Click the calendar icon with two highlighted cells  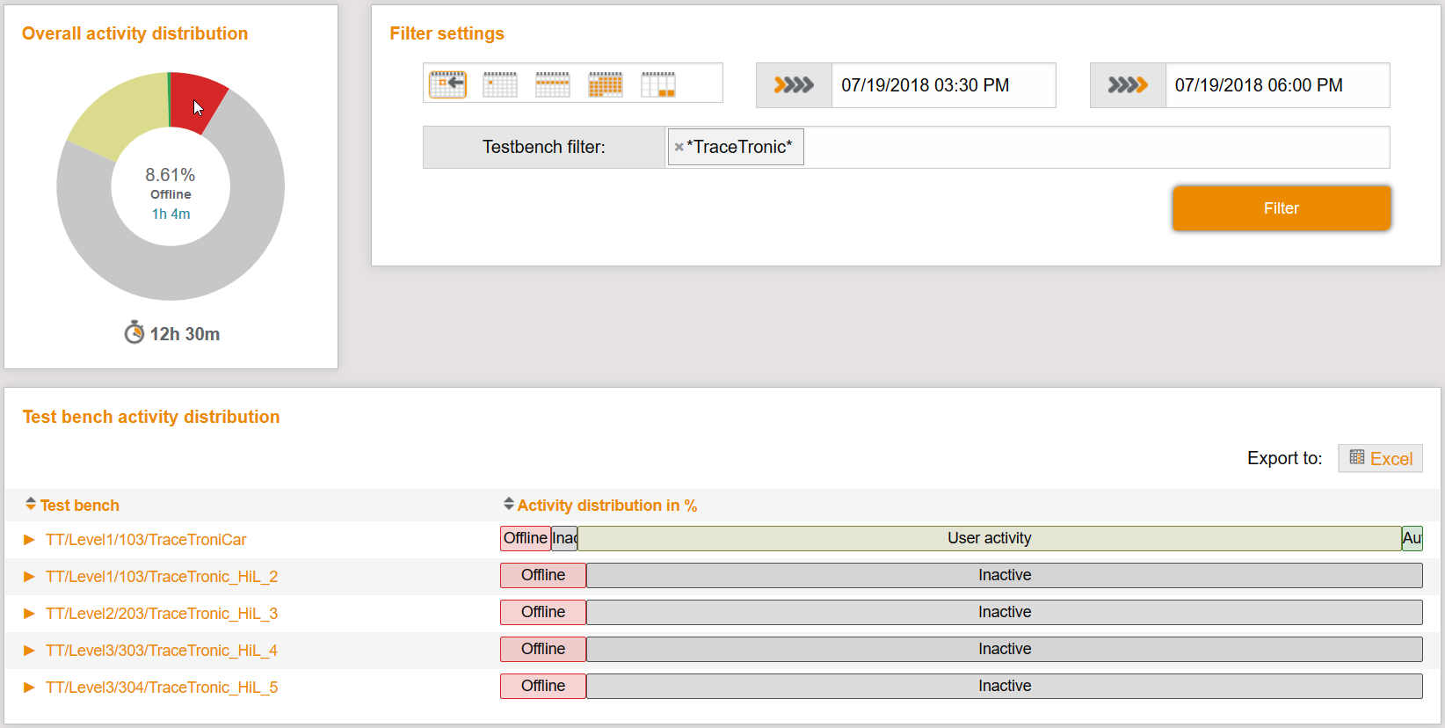coord(658,85)
